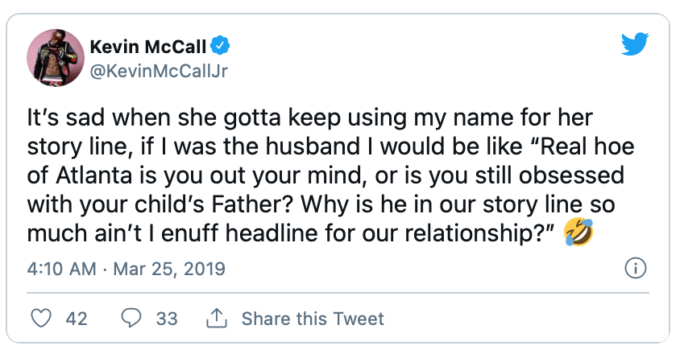Click the rolling laughing emoji
The image size is (680, 354).
[578, 233]
